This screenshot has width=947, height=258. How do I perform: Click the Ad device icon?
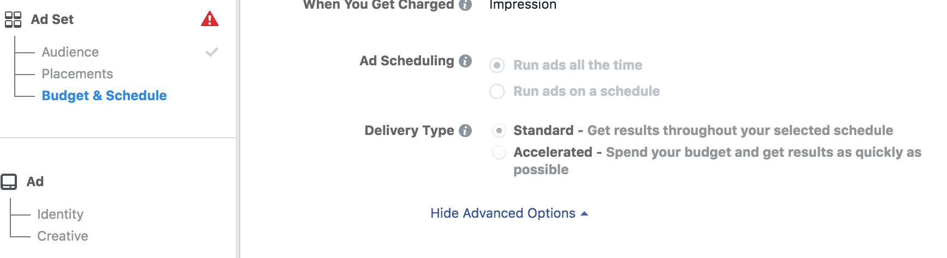[x=9, y=182]
